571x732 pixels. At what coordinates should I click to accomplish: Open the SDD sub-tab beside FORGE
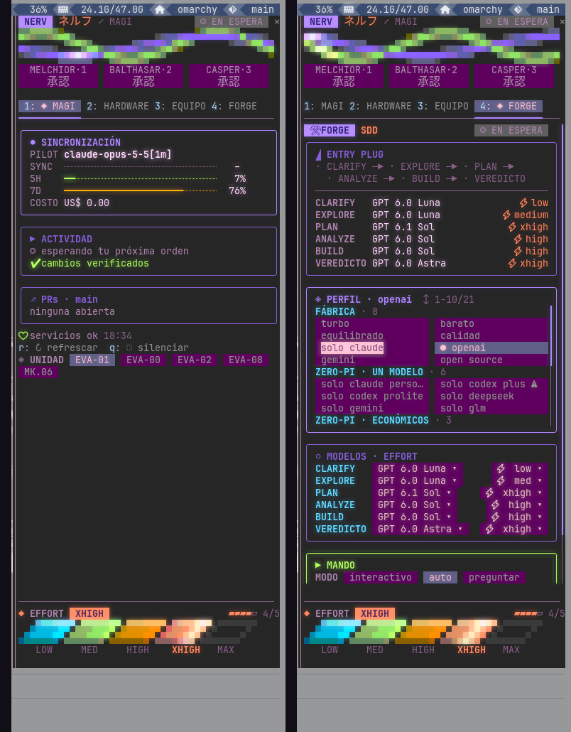coord(369,130)
